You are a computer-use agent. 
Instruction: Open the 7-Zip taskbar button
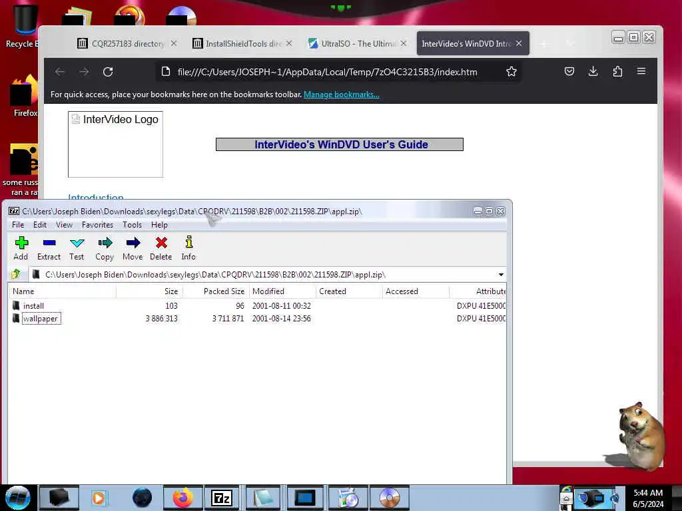[222, 498]
